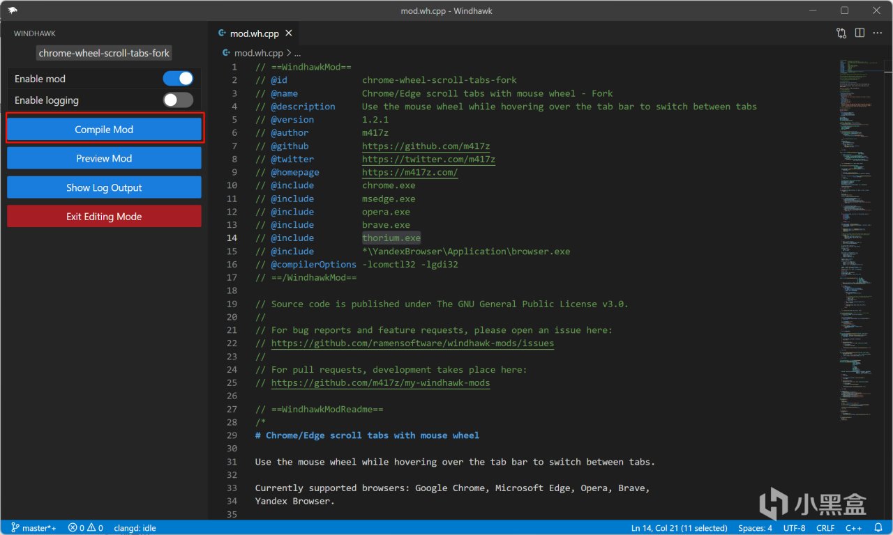Change language mode from C++
Screen dimensions: 893x535
point(853,528)
